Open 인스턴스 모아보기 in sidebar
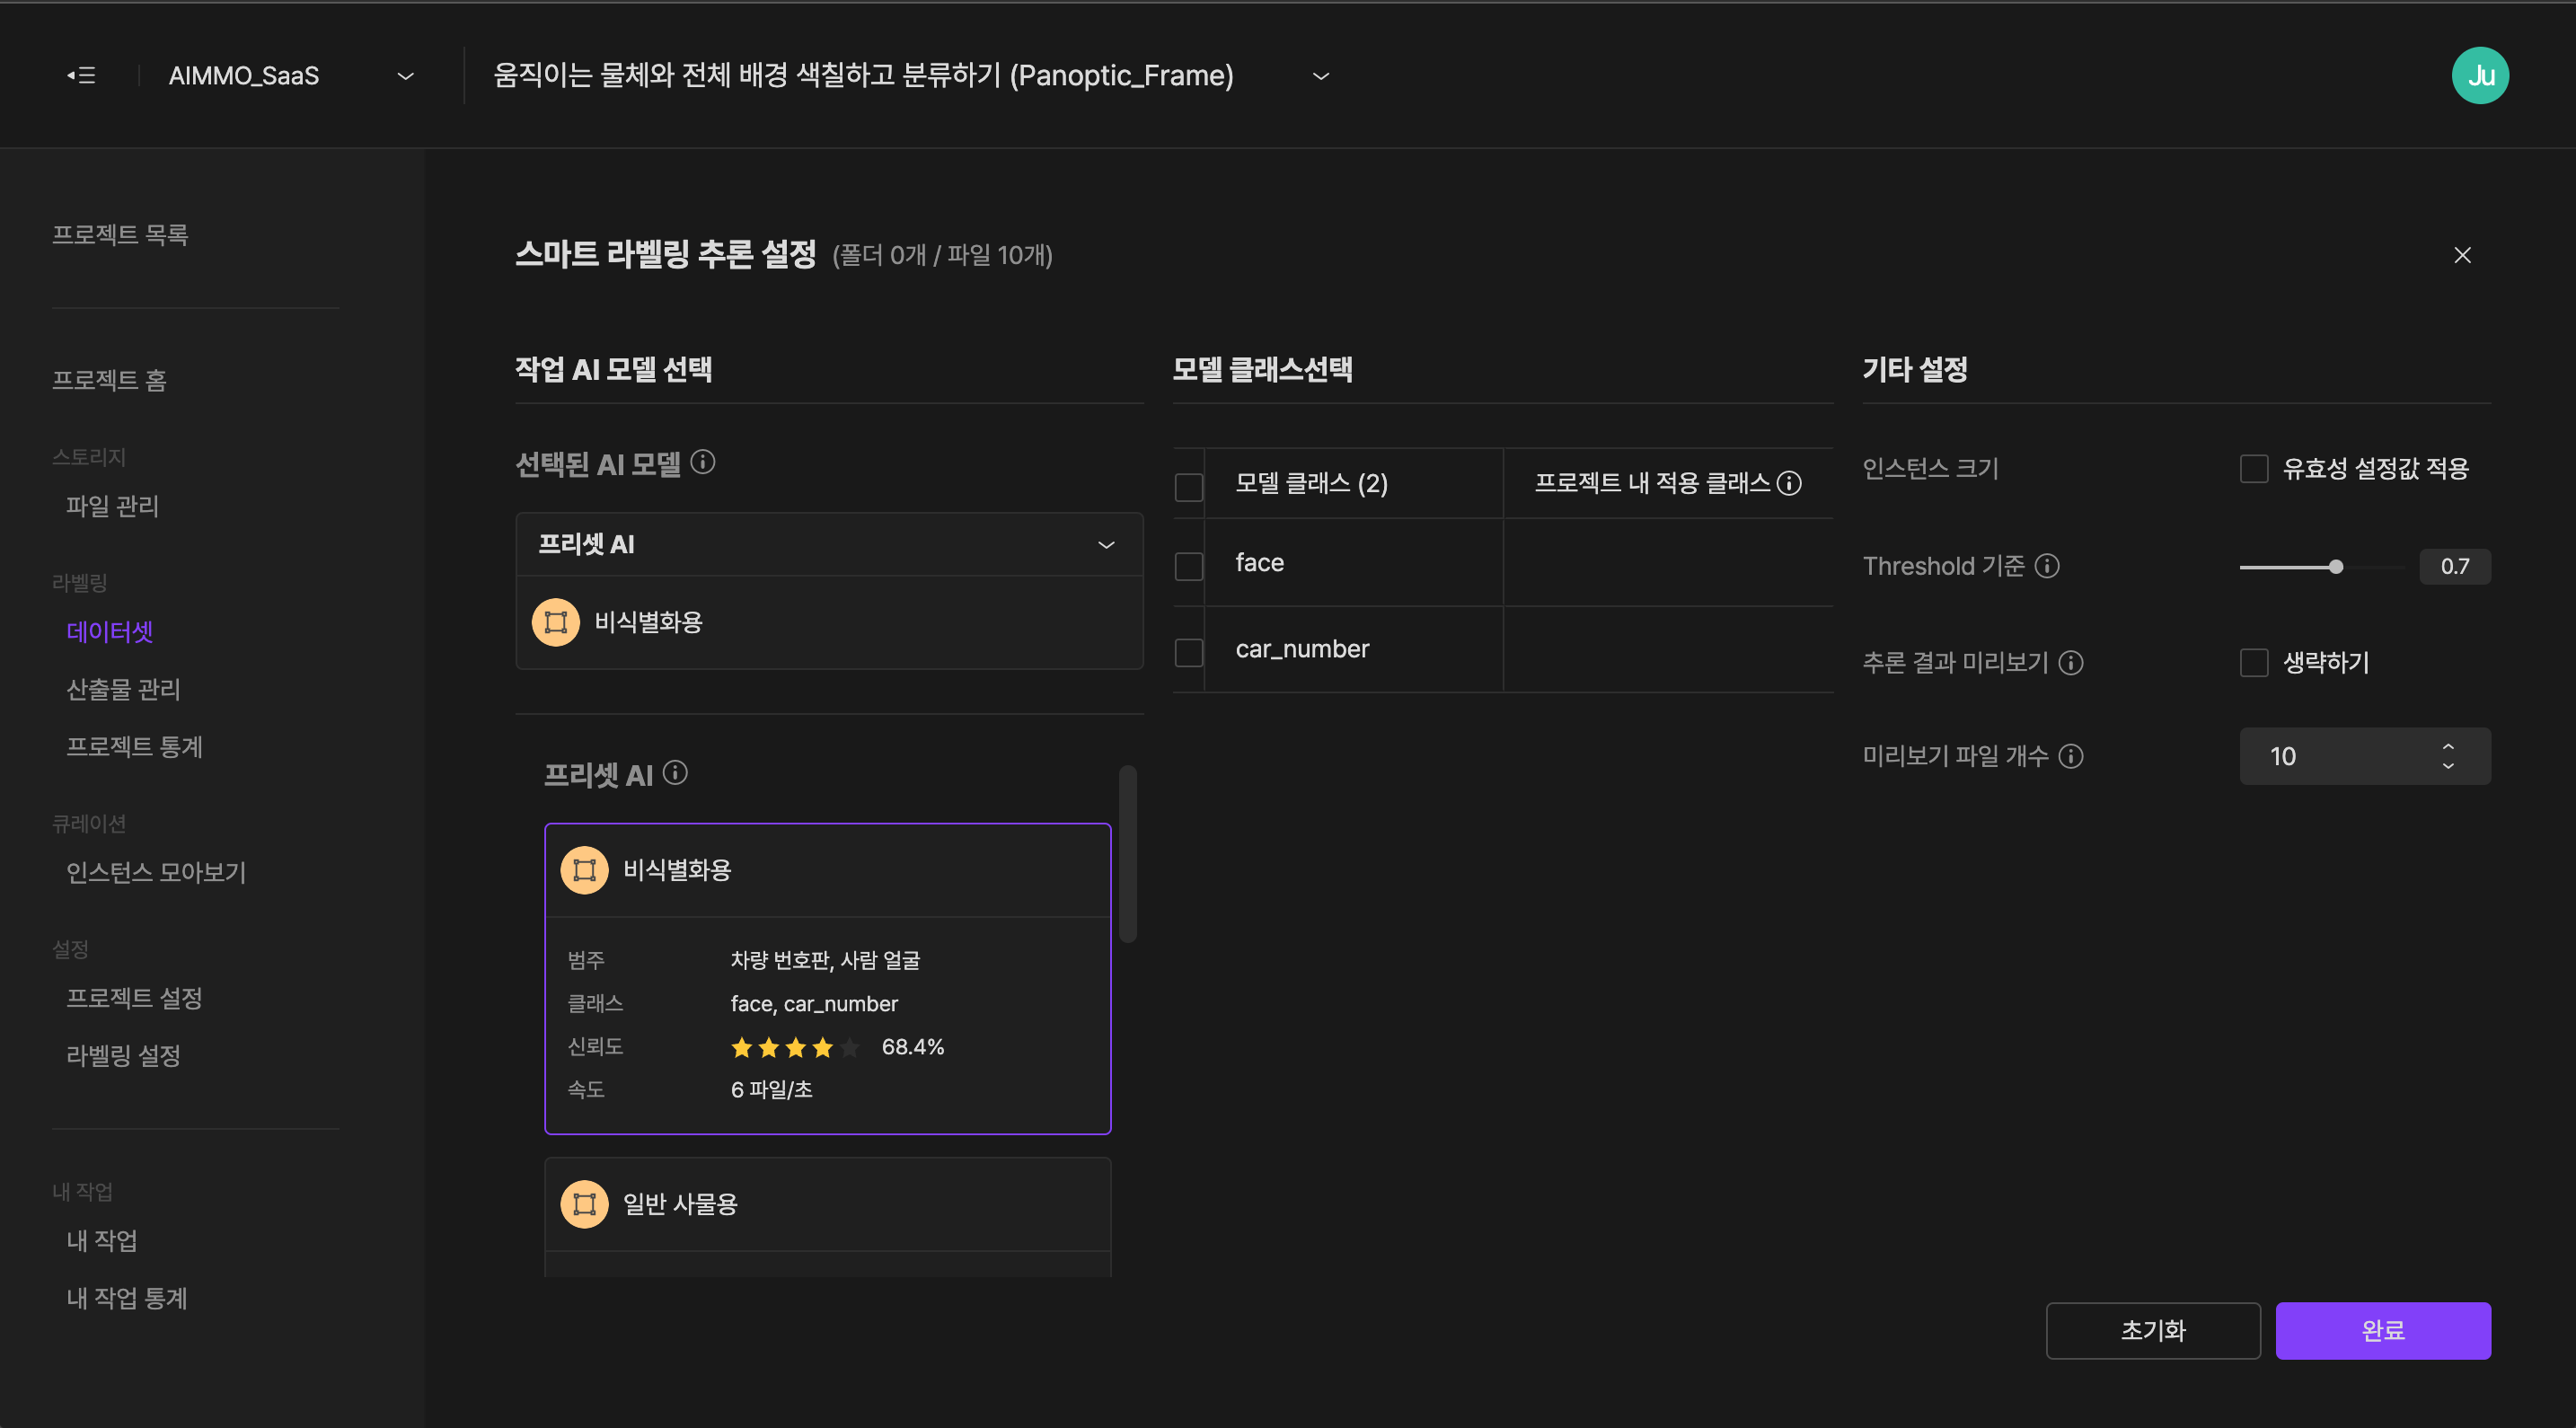Viewport: 2576px width, 1428px height. pyautogui.click(x=156, y=871)
